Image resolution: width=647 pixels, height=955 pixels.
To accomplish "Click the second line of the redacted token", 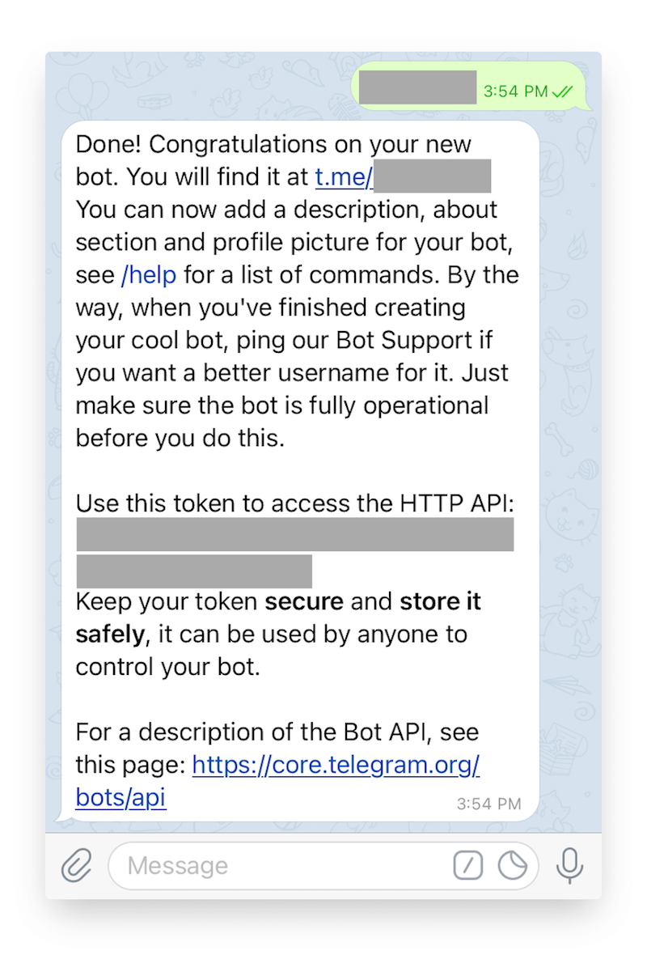I will tap(194, 571).
